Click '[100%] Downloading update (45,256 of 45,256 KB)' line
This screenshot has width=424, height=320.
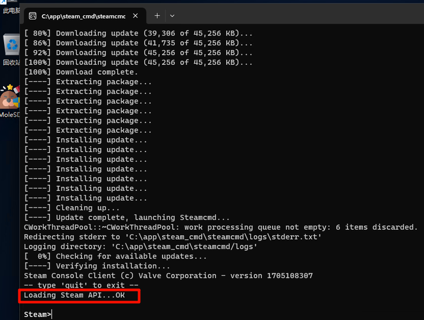[x=138, y=62]
